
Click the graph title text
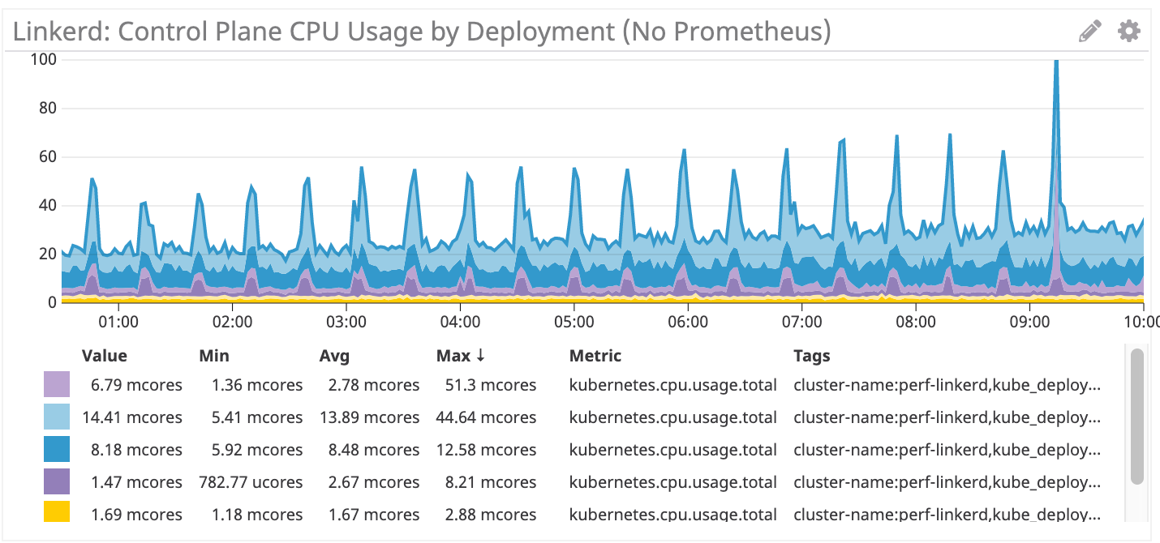tap(422, 32)
